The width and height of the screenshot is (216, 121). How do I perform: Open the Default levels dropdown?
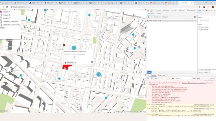[x=196, y=78]
